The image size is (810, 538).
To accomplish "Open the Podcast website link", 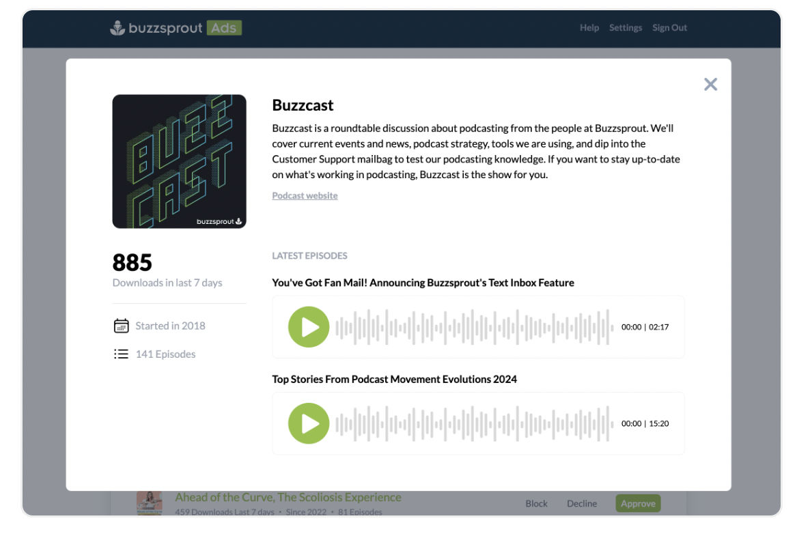I will (305, 196).
